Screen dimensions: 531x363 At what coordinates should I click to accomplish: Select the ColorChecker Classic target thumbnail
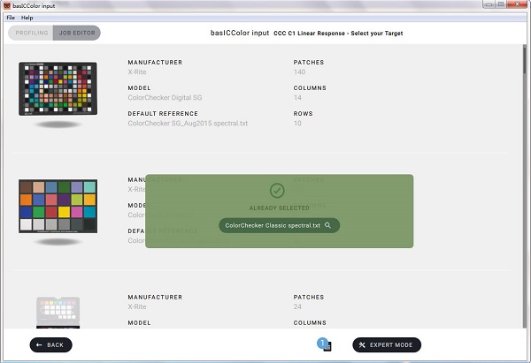click(x=58, y=206)
